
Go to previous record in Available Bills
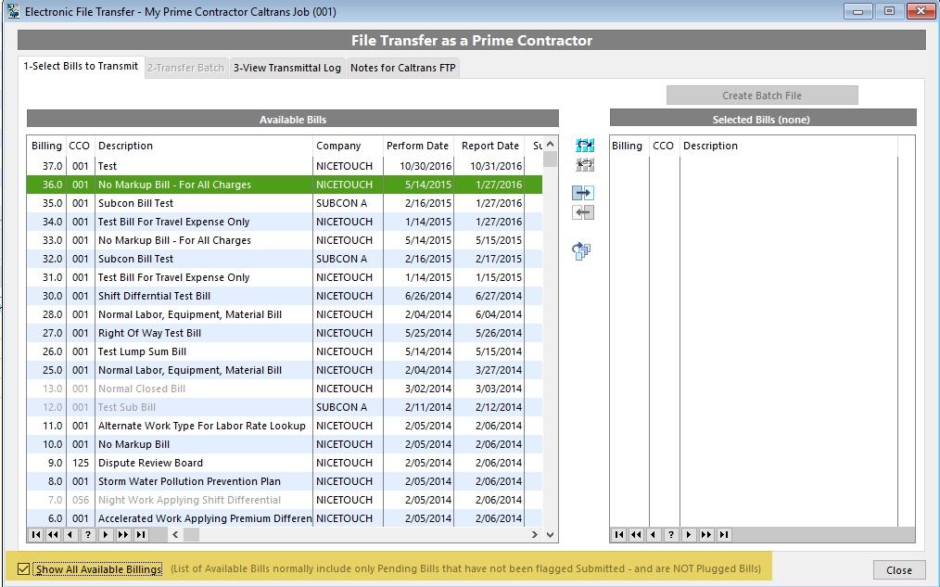point(70,535)
